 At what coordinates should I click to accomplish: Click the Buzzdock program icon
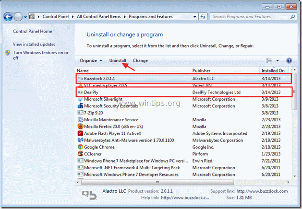coord(80,78)
